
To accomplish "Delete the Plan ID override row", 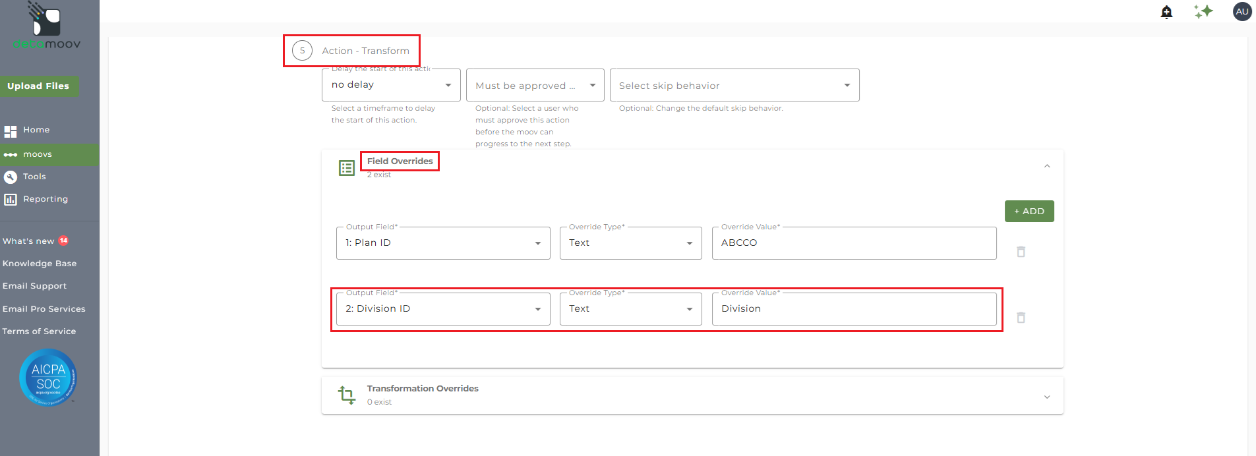I will click(1021, 252).
